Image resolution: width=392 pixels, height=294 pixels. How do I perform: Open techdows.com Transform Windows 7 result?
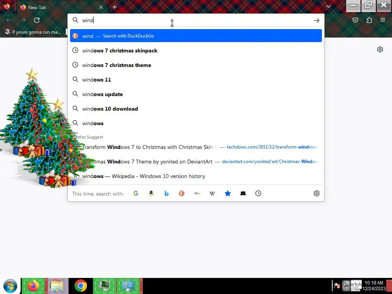click(x=196, y=147)
